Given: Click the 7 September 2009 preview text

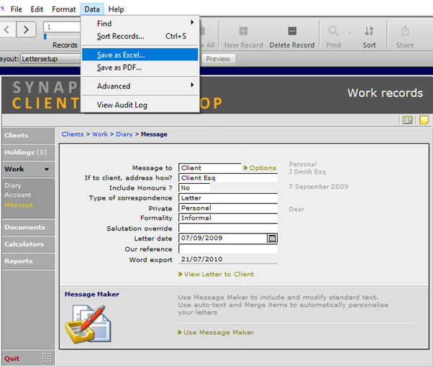Looking at the screenshot, I should tap(319, 187).
